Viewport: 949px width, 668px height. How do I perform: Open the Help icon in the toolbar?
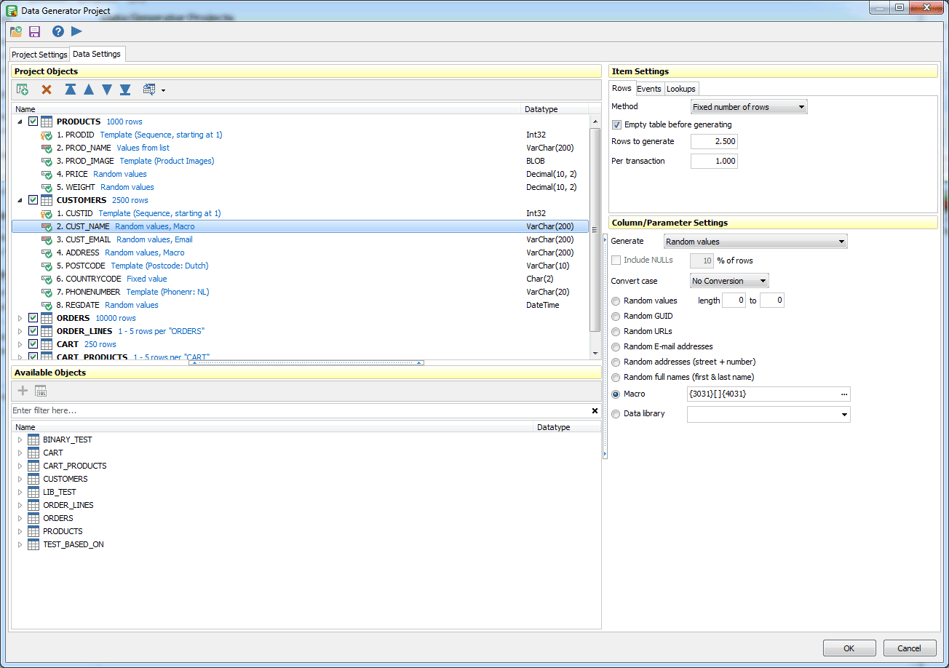pos(56,31)
